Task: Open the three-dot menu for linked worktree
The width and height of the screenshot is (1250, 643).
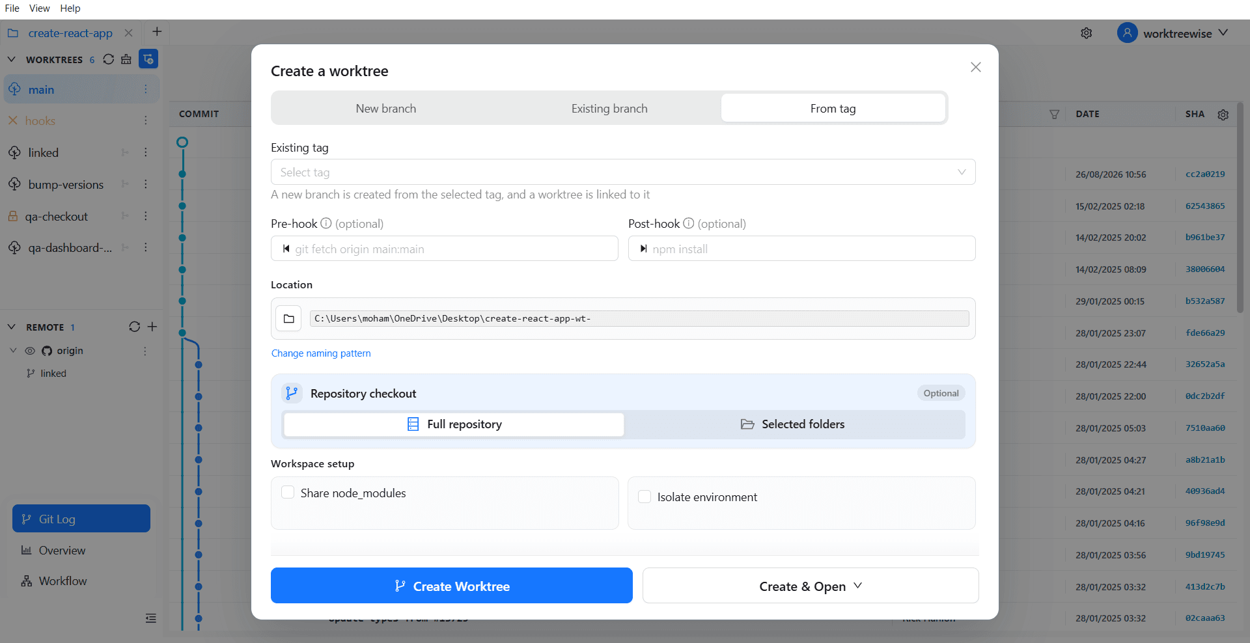Action: point(146,152)
